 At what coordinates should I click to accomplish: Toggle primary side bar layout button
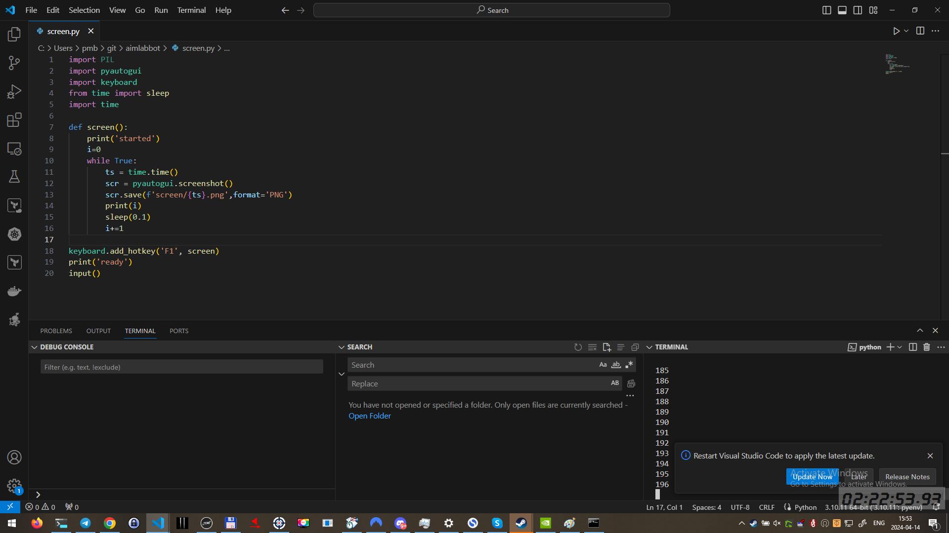coord(826,10)
